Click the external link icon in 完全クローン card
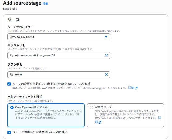This screenshot has width=172, height=140. tap(100, 122)
